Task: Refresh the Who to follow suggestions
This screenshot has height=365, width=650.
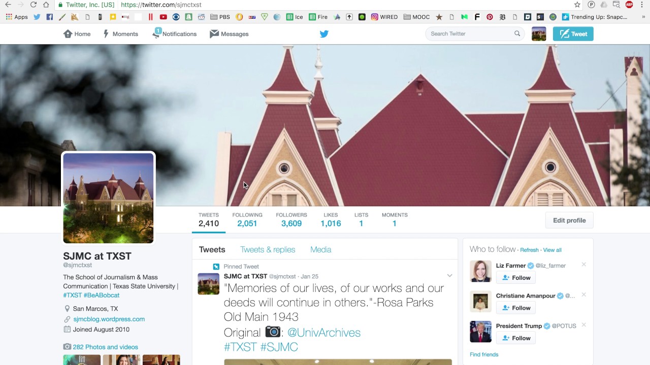Action: point(529,250)
